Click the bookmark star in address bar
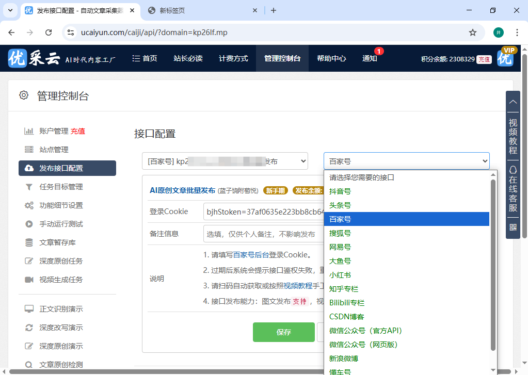This screenshot has height=375, width=528. tap(473, 32)
